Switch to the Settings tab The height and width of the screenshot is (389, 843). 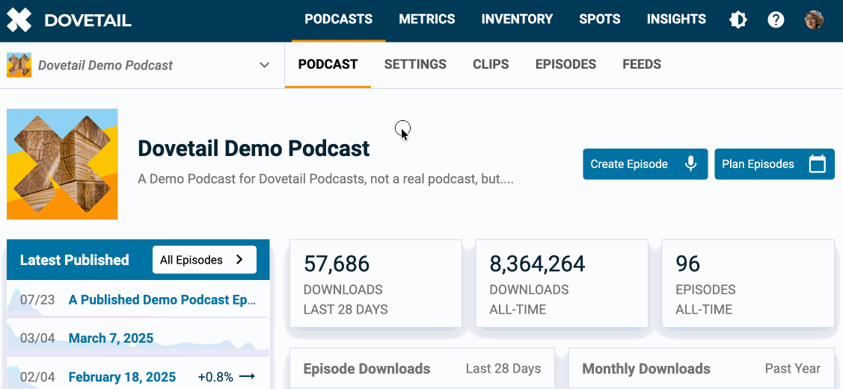tap(415, 64)
